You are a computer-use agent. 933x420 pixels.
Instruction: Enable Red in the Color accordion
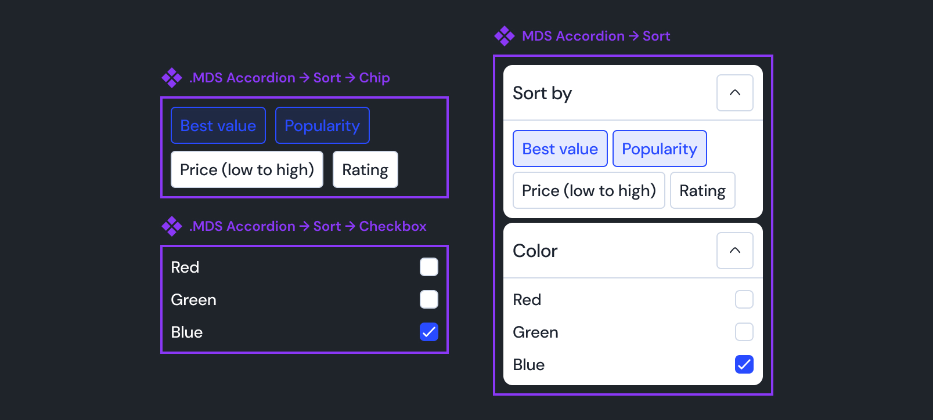pyautogui.click(x=744, y=300)
